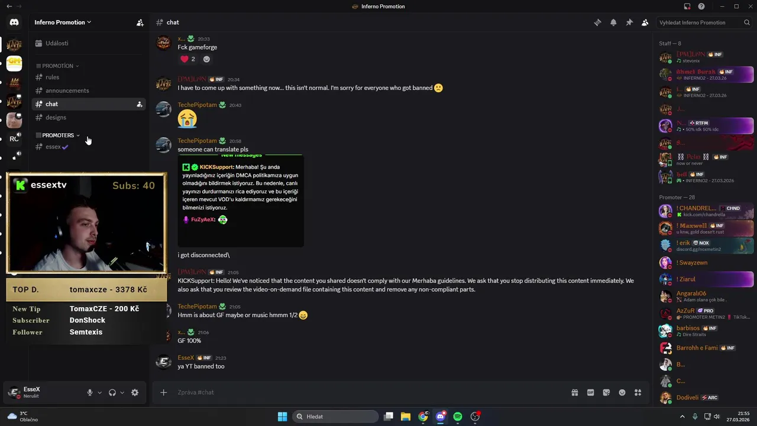
Task: Open clock showing 21:55 date
Action: [738, 417]
